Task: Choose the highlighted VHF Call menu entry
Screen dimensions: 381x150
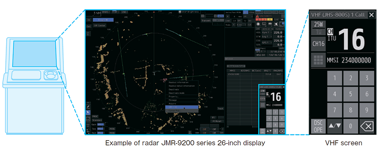Action: pyautogui.click(x=182, y=107)
